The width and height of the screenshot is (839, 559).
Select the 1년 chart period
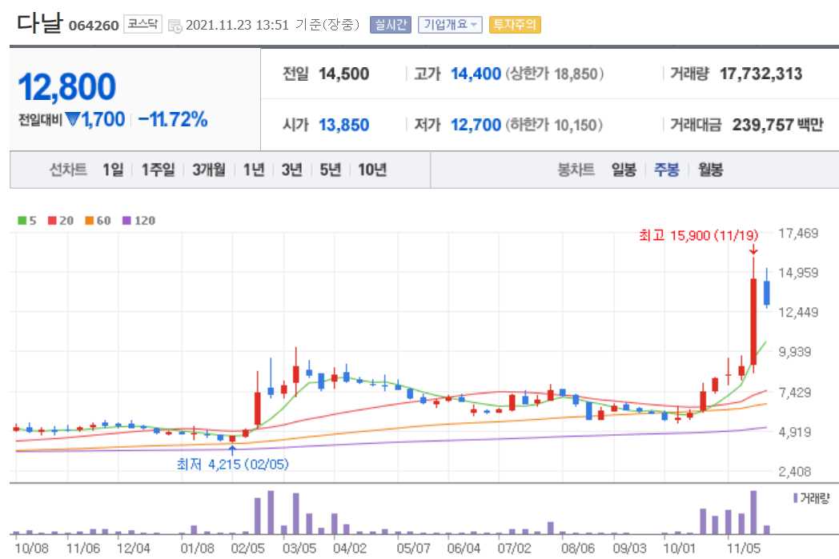coord(253,170)
